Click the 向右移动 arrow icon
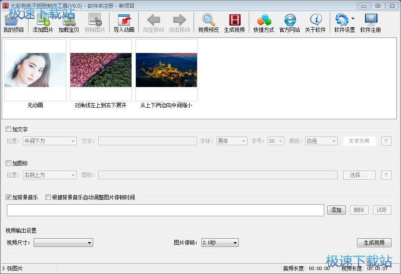 tap(179, 20)
